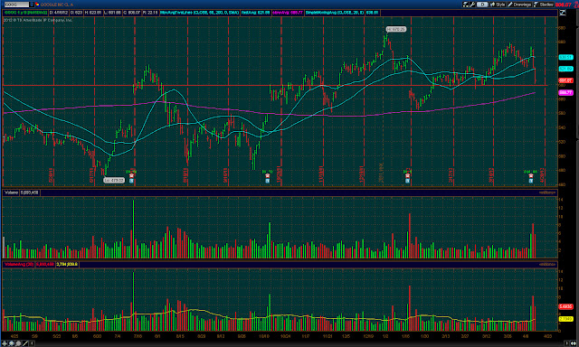Click the MovAvgTwoLines study label
The image size is (579, 347).
tap(199, 13)
